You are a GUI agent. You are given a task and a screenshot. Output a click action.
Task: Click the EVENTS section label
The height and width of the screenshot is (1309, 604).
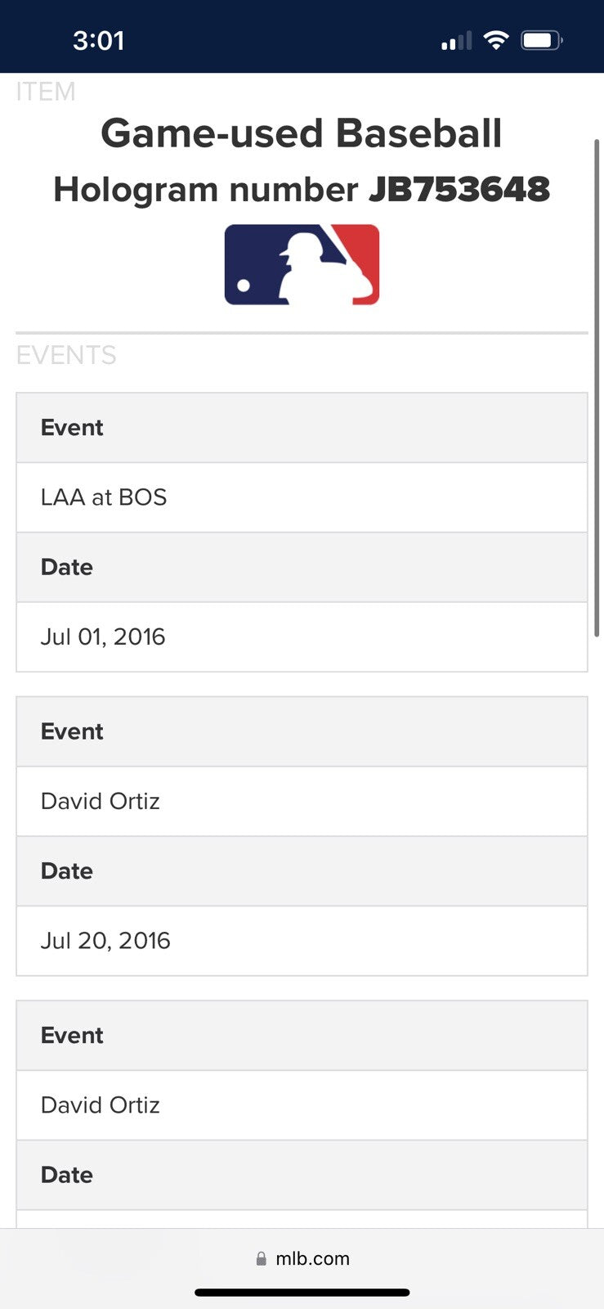pyautogui.click(x=66, y=355)
